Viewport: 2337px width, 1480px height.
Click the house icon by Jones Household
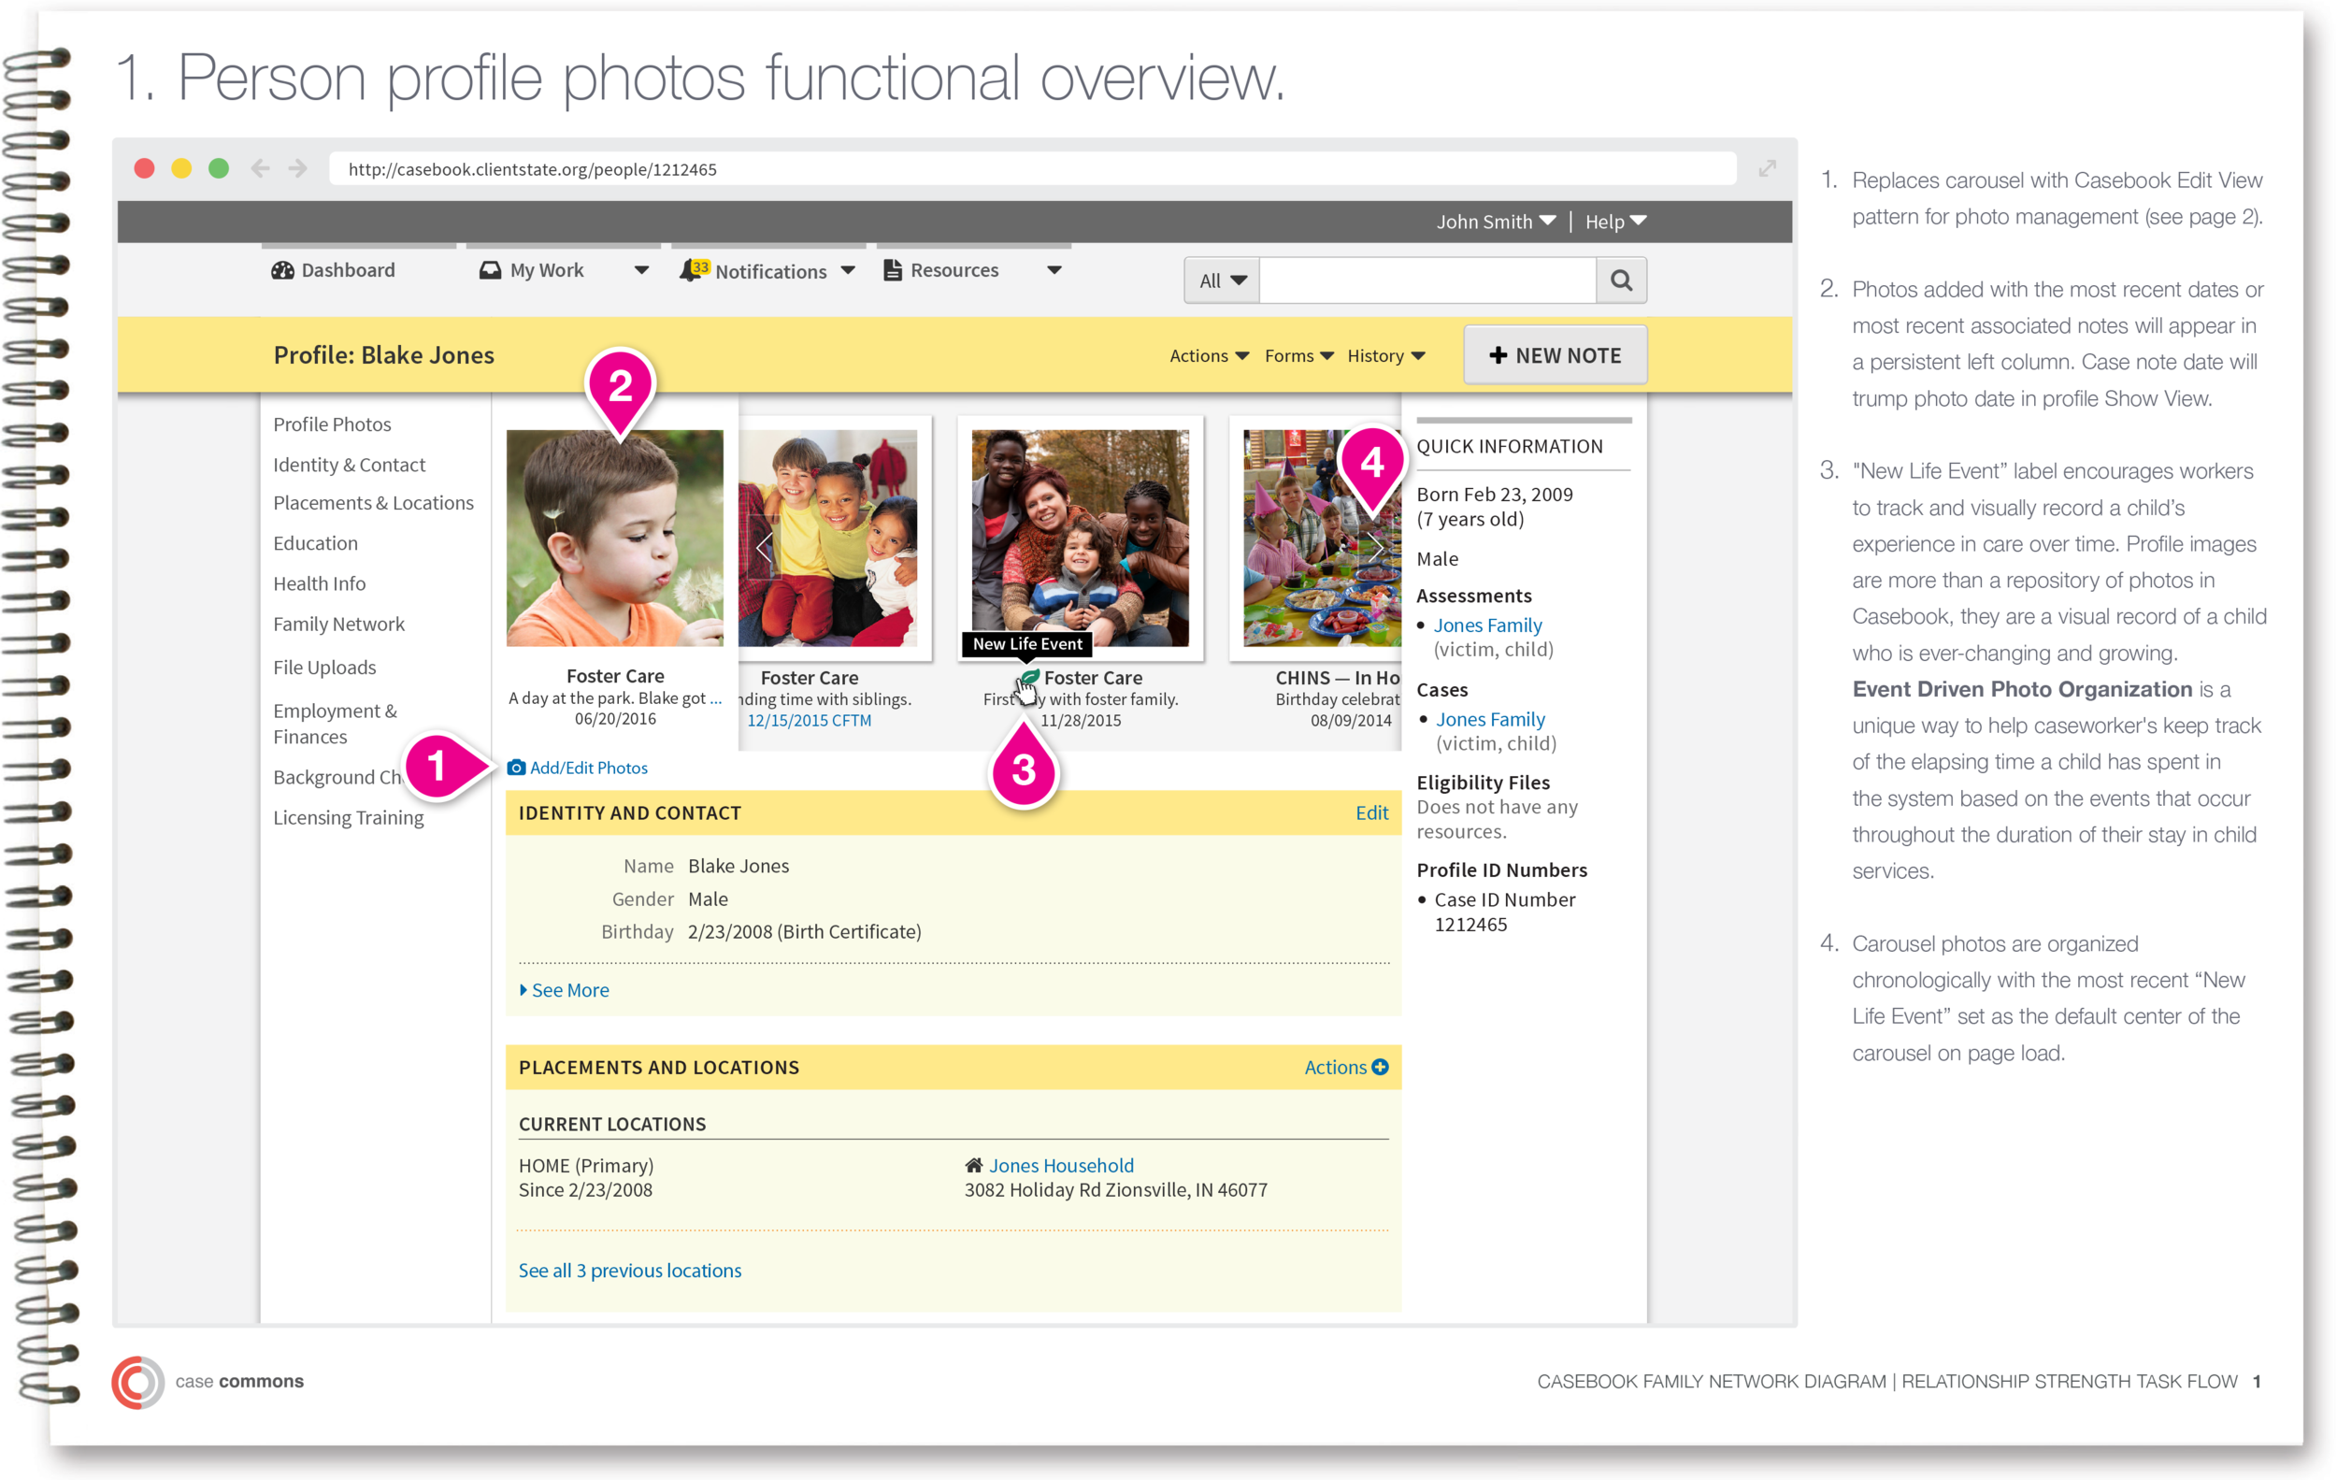973,1165
